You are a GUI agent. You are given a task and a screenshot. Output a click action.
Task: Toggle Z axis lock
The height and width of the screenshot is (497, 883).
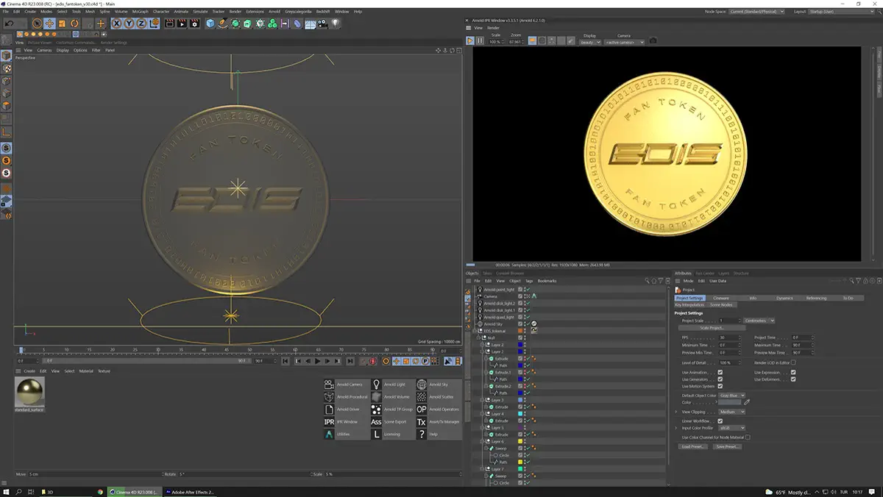coord(141,24)
